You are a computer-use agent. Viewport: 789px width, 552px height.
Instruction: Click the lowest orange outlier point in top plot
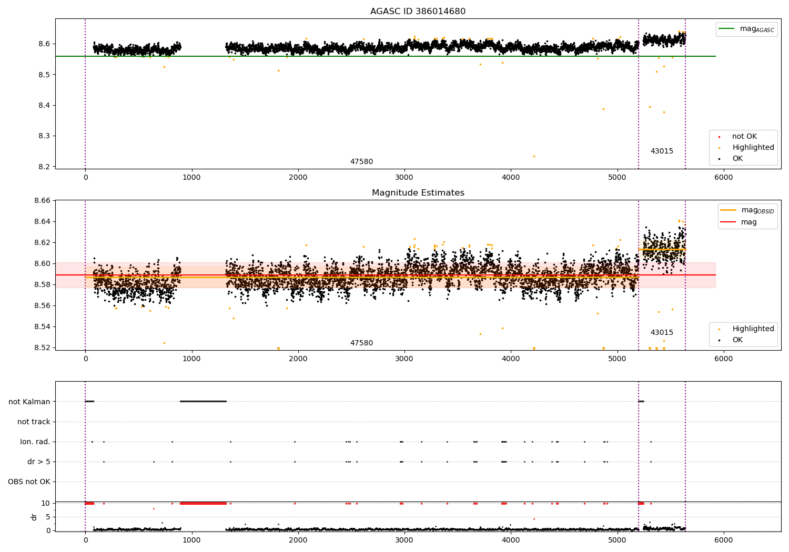[534, 156]
